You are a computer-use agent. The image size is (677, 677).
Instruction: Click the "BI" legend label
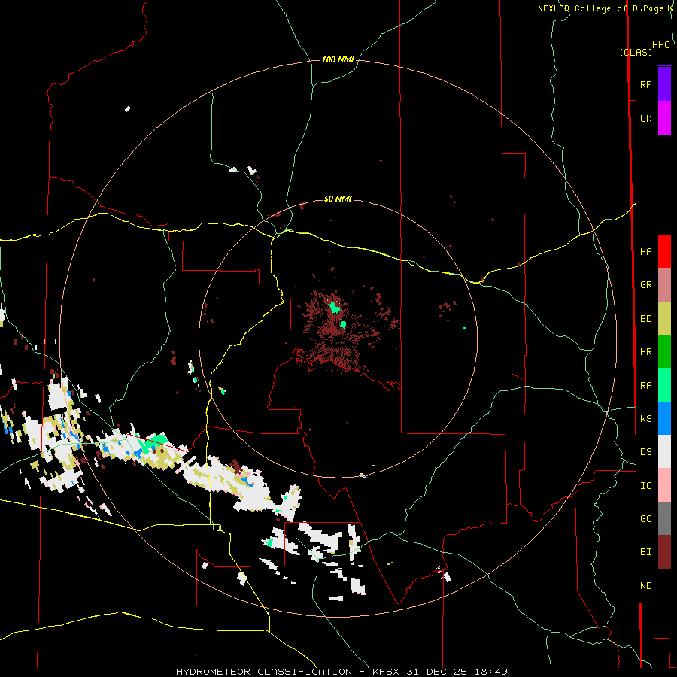pyautogui.click(x=645, y=552)
